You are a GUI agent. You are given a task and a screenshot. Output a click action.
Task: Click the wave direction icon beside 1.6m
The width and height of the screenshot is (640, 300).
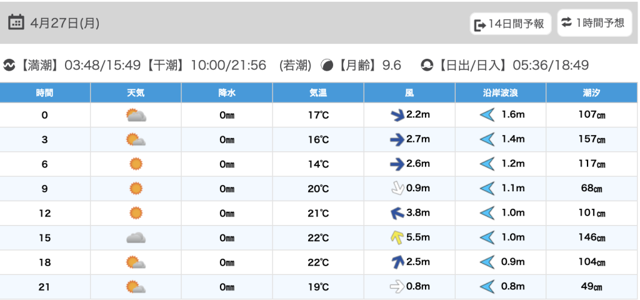coord(487,115)
